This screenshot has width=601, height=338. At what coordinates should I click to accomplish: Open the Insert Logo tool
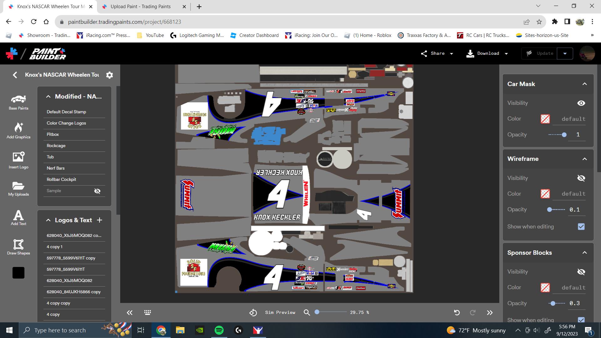pyautogui.click(x=18, y=160)
